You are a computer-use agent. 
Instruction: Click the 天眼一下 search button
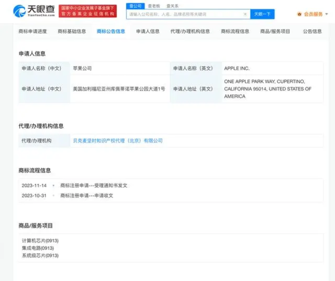pyautogui.click(x=262, y=14)
